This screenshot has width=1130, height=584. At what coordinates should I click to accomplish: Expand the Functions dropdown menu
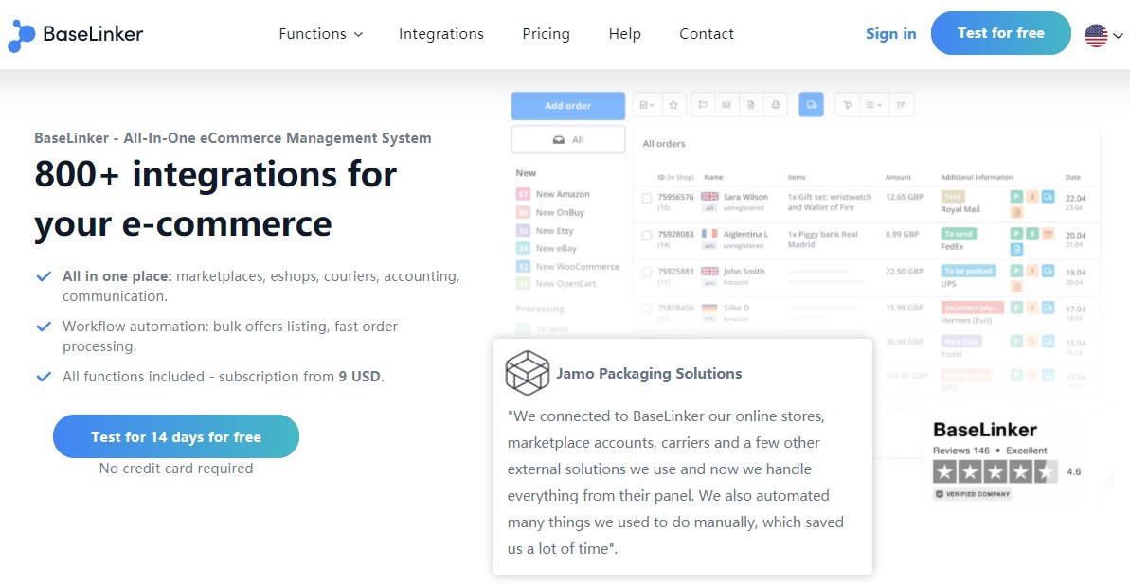tap(320, 34)
